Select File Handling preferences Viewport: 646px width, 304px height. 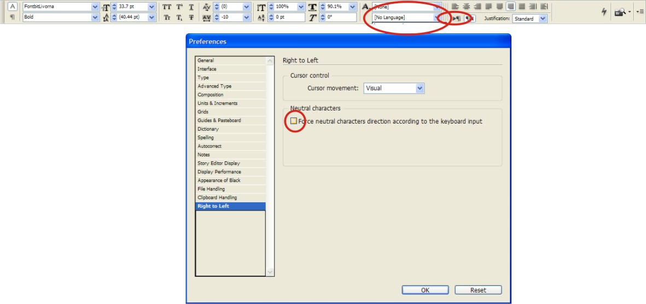(x=230, y=189)
